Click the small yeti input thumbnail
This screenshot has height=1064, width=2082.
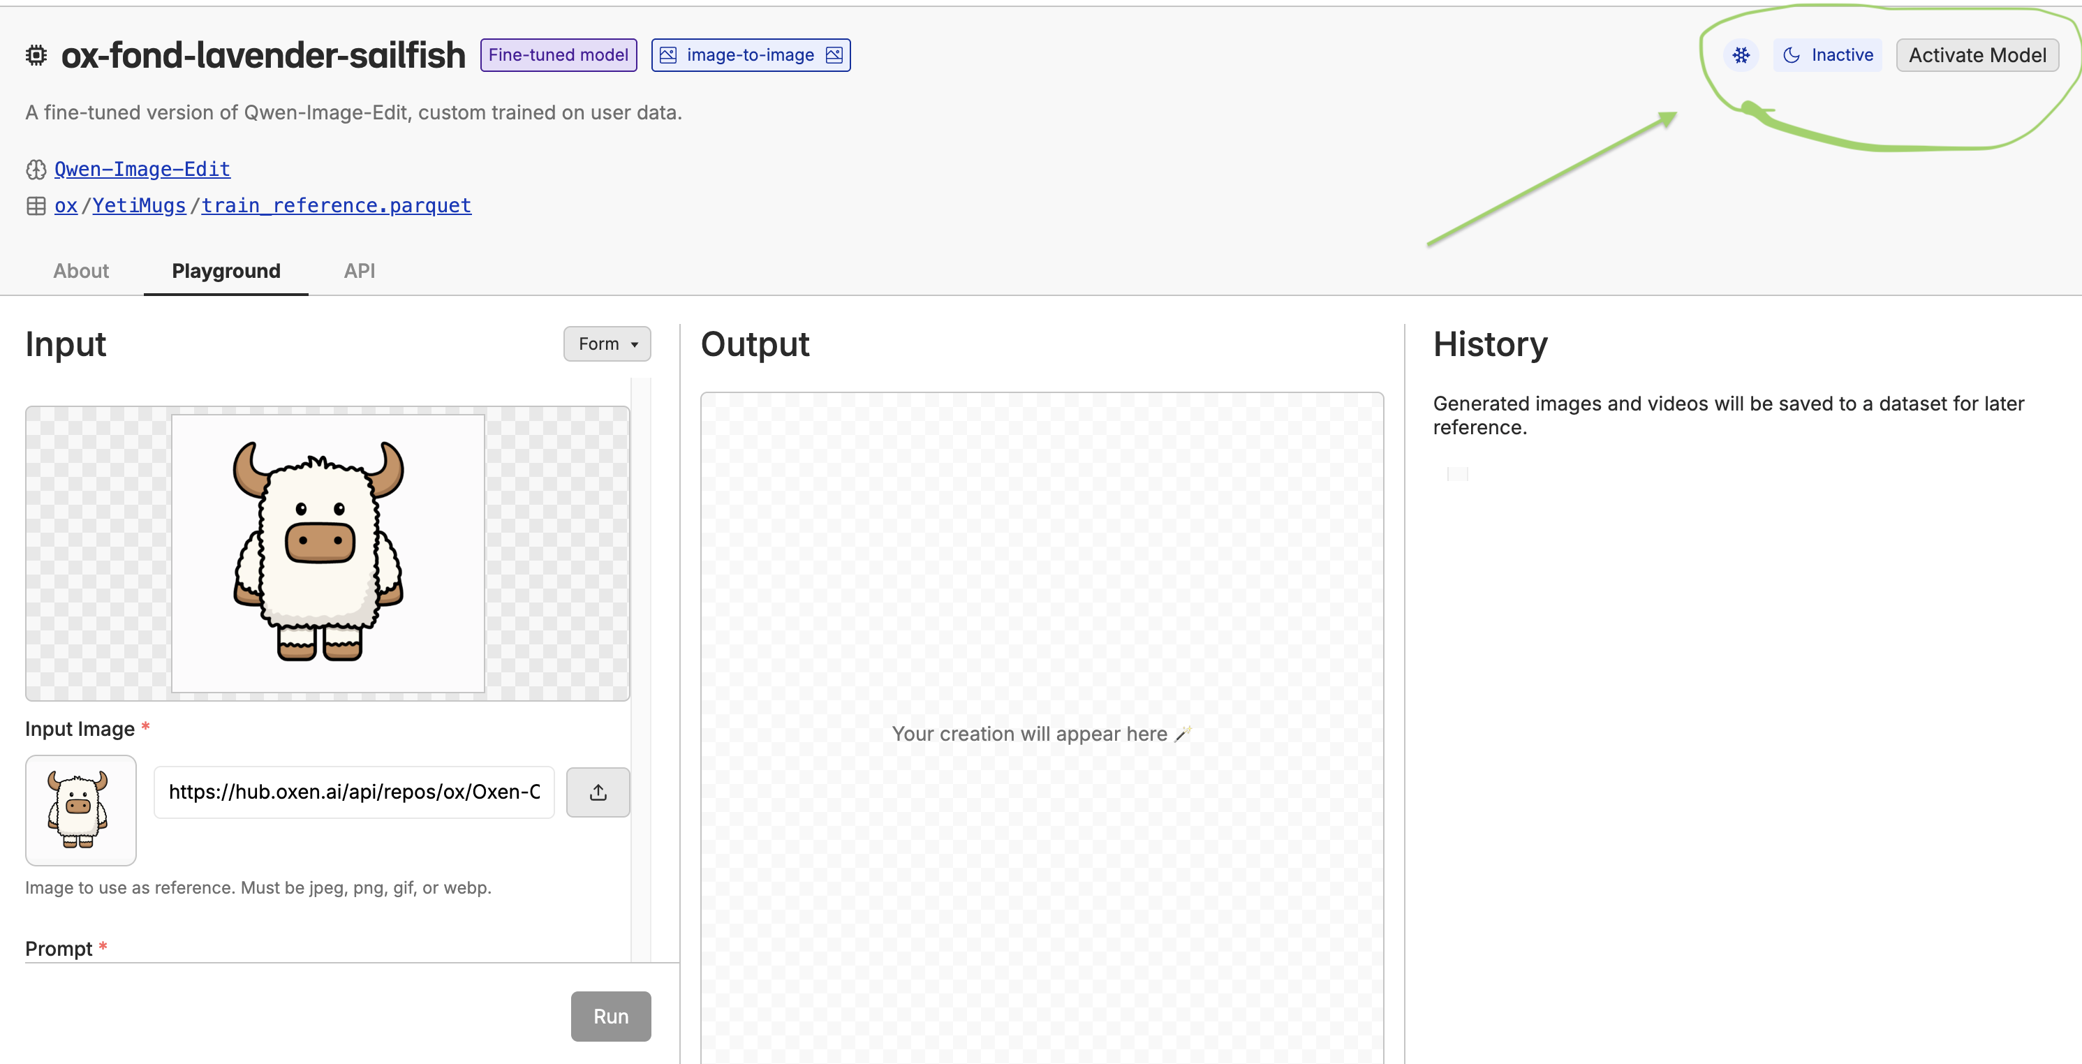(x=80, y=809)
